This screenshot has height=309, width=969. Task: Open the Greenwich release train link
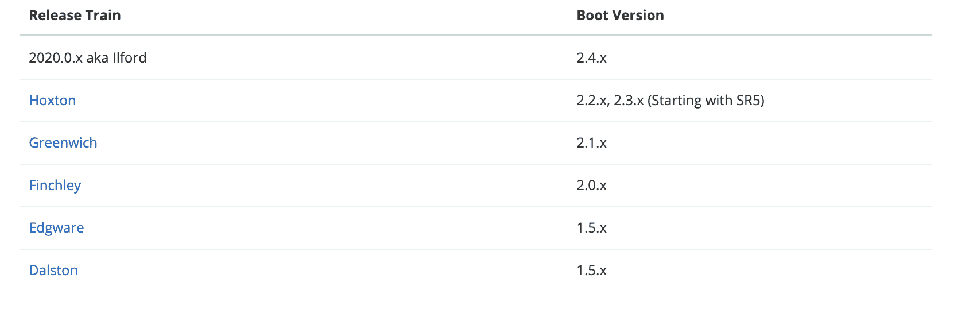63,143
